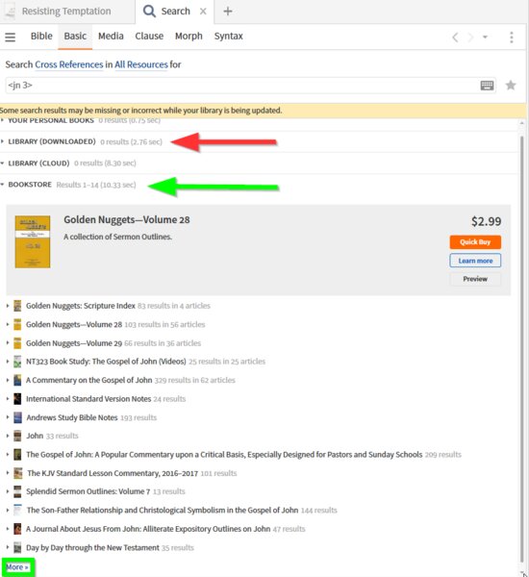529x577 pixels.
Task: Click the Learn more button
Action: (x=475, y=261)
